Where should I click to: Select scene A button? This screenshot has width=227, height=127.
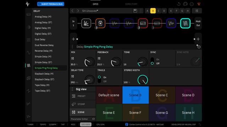(148, 11)
